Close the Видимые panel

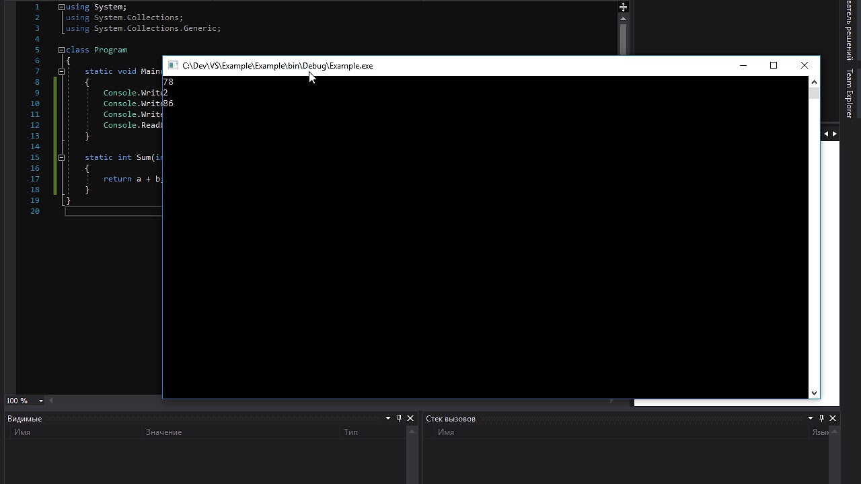(x=410, y=418)
